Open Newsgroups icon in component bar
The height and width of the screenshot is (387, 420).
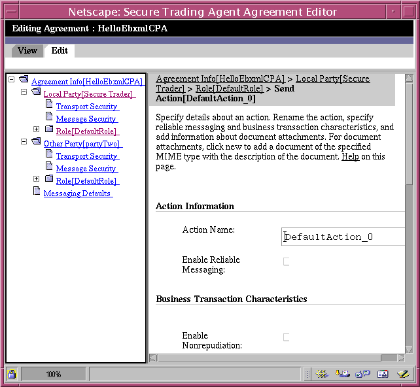tap(362, 374)
